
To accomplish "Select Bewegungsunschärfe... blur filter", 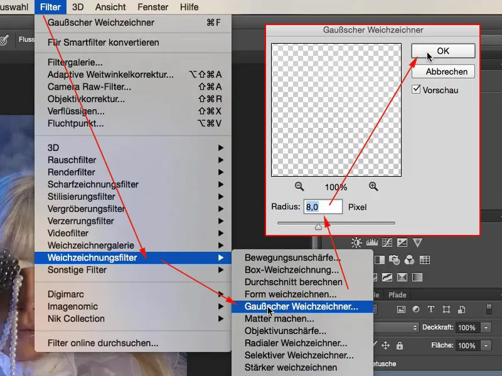I will pyautogui.click(x=302, y=258).
